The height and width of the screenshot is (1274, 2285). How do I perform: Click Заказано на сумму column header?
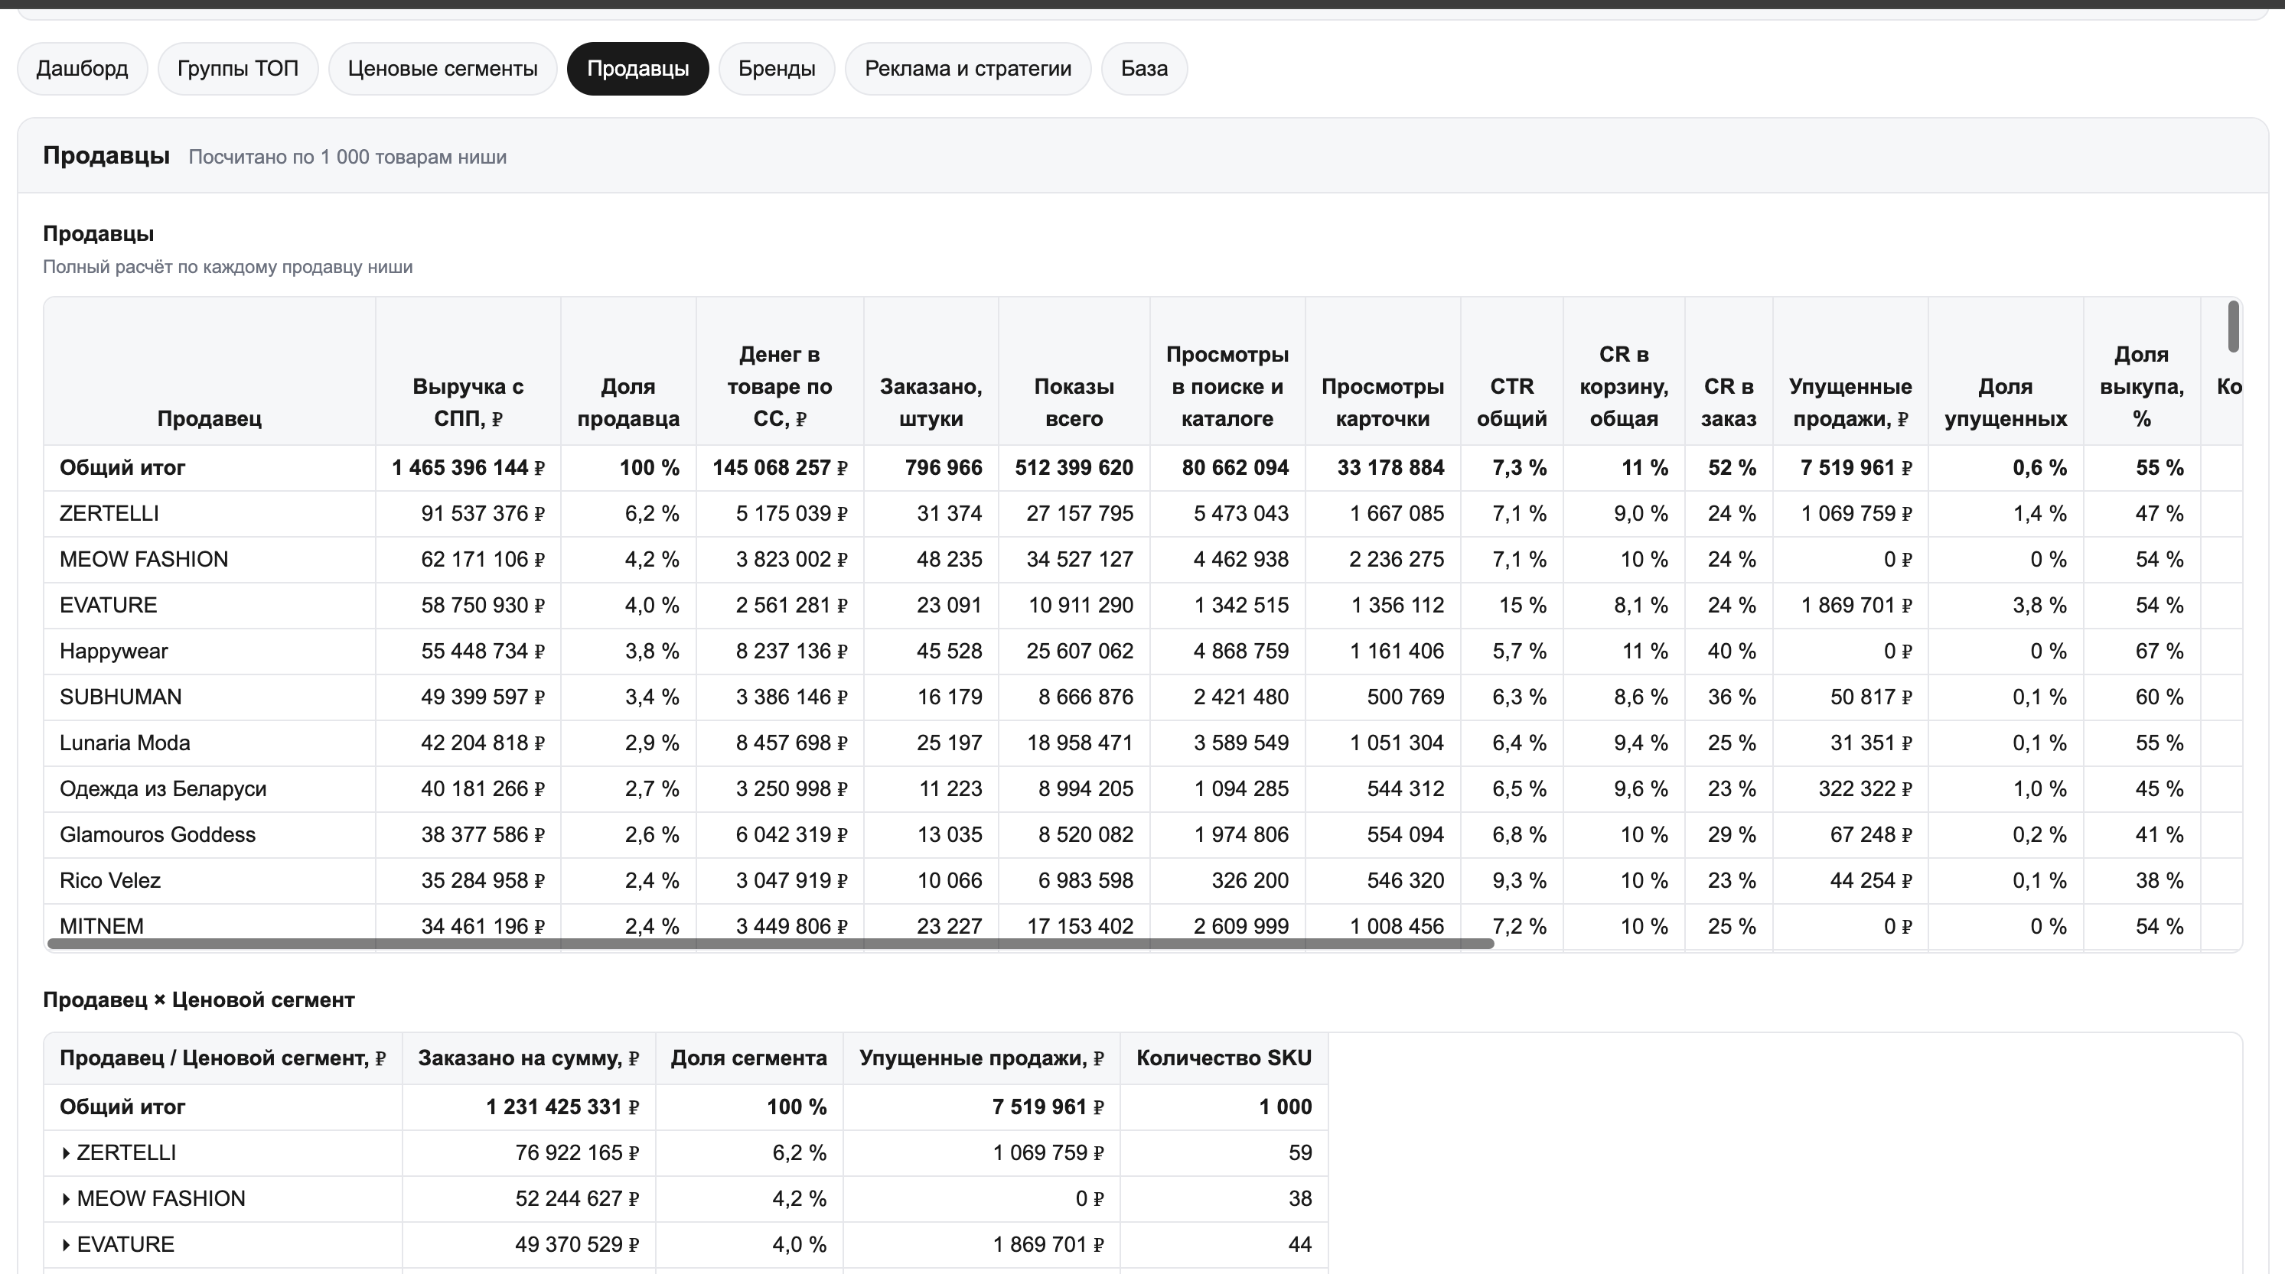pyautogui.click(x=529, y=1058)
